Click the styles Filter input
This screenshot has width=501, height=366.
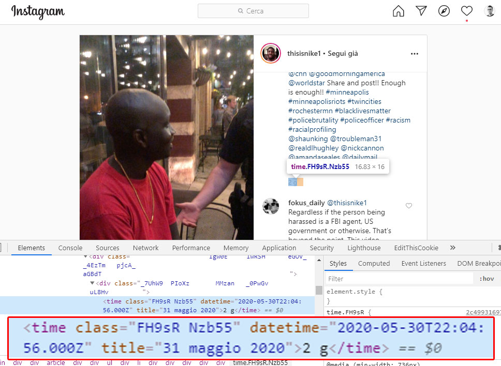click(x=399, y=279)
